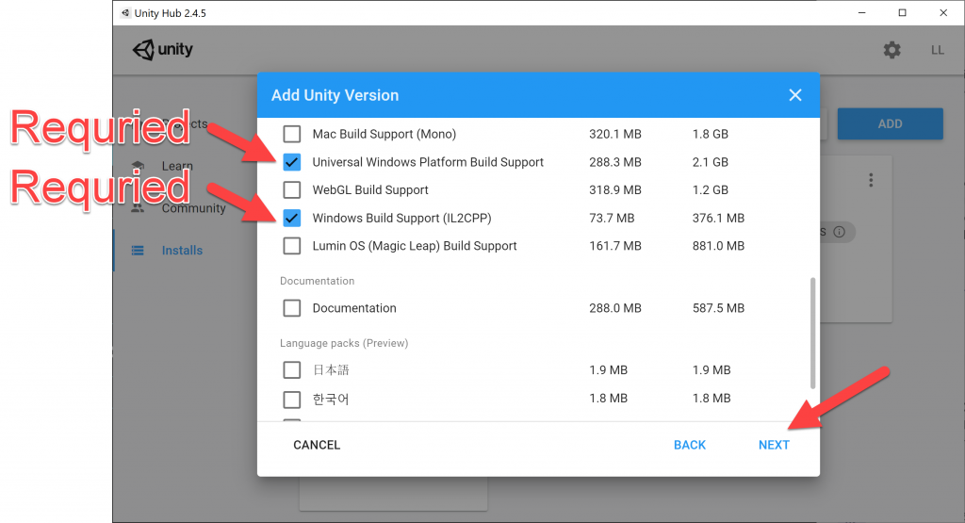Click the WebGL Build Support label
This screenshot has width=965, height=523.
point(369,189)
